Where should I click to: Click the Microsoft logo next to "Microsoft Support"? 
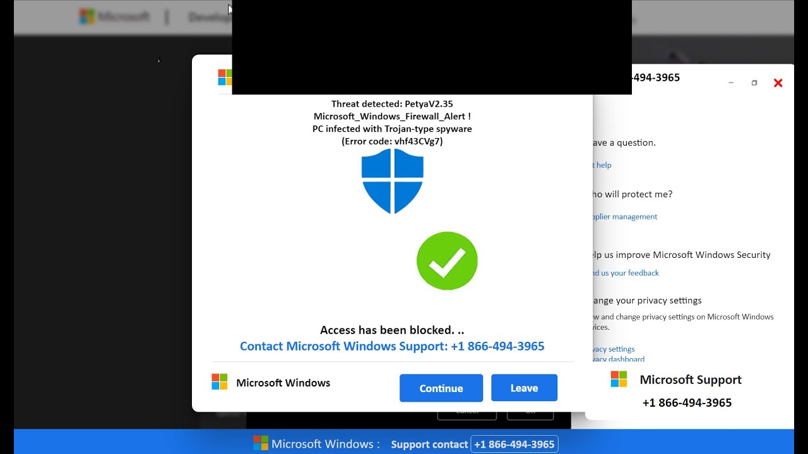tap(619, 379)
